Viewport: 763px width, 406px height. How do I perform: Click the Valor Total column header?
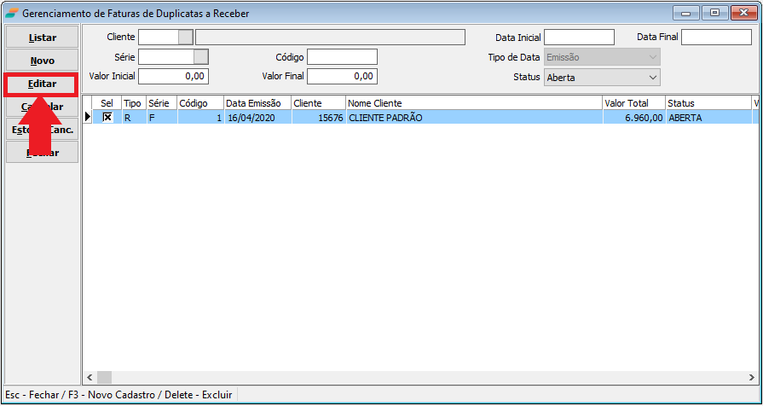633,103
